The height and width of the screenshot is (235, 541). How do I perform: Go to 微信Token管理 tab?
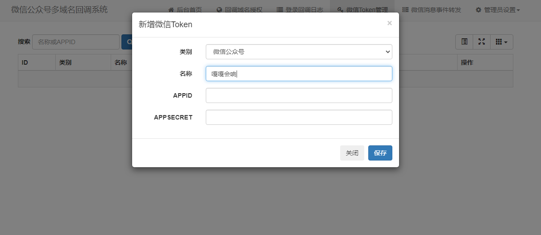click(x=362, y=10)
